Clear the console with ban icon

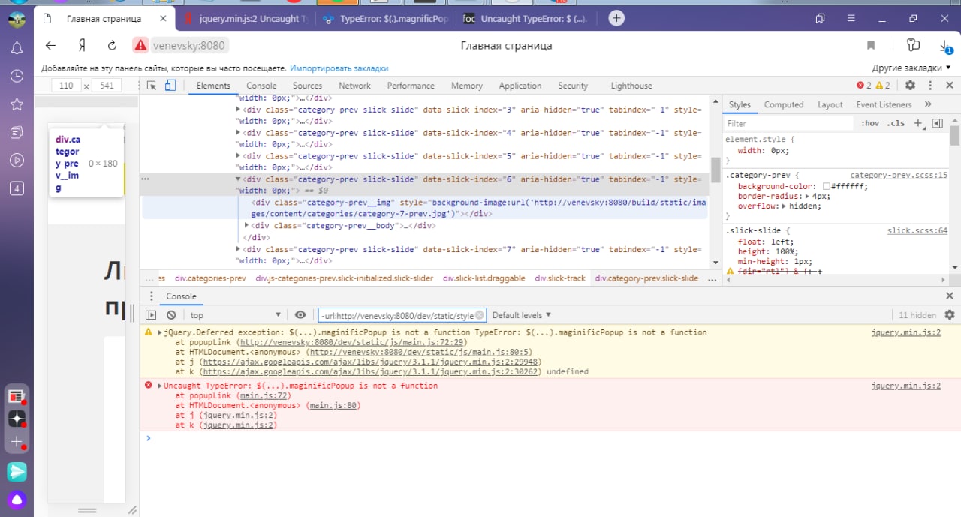pos(171,315)
